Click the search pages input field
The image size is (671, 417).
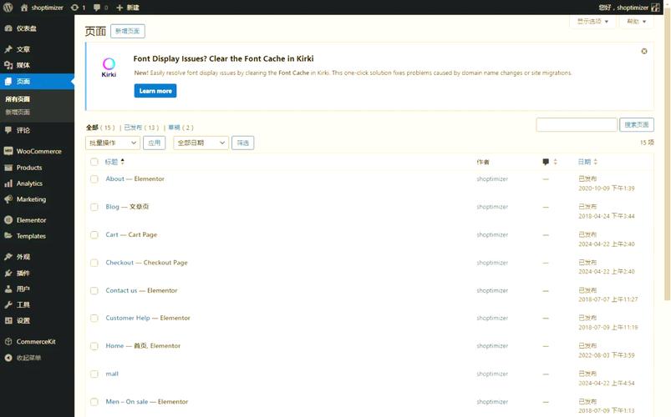576,124
